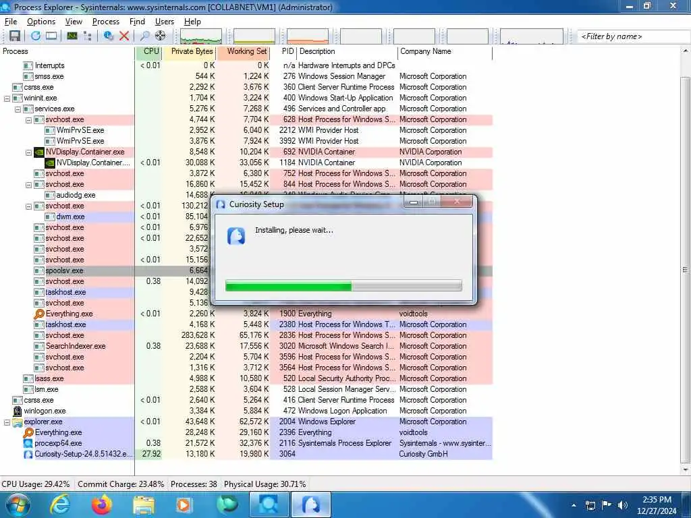Click the Curiosity Setup dialog logo icon

236,236
